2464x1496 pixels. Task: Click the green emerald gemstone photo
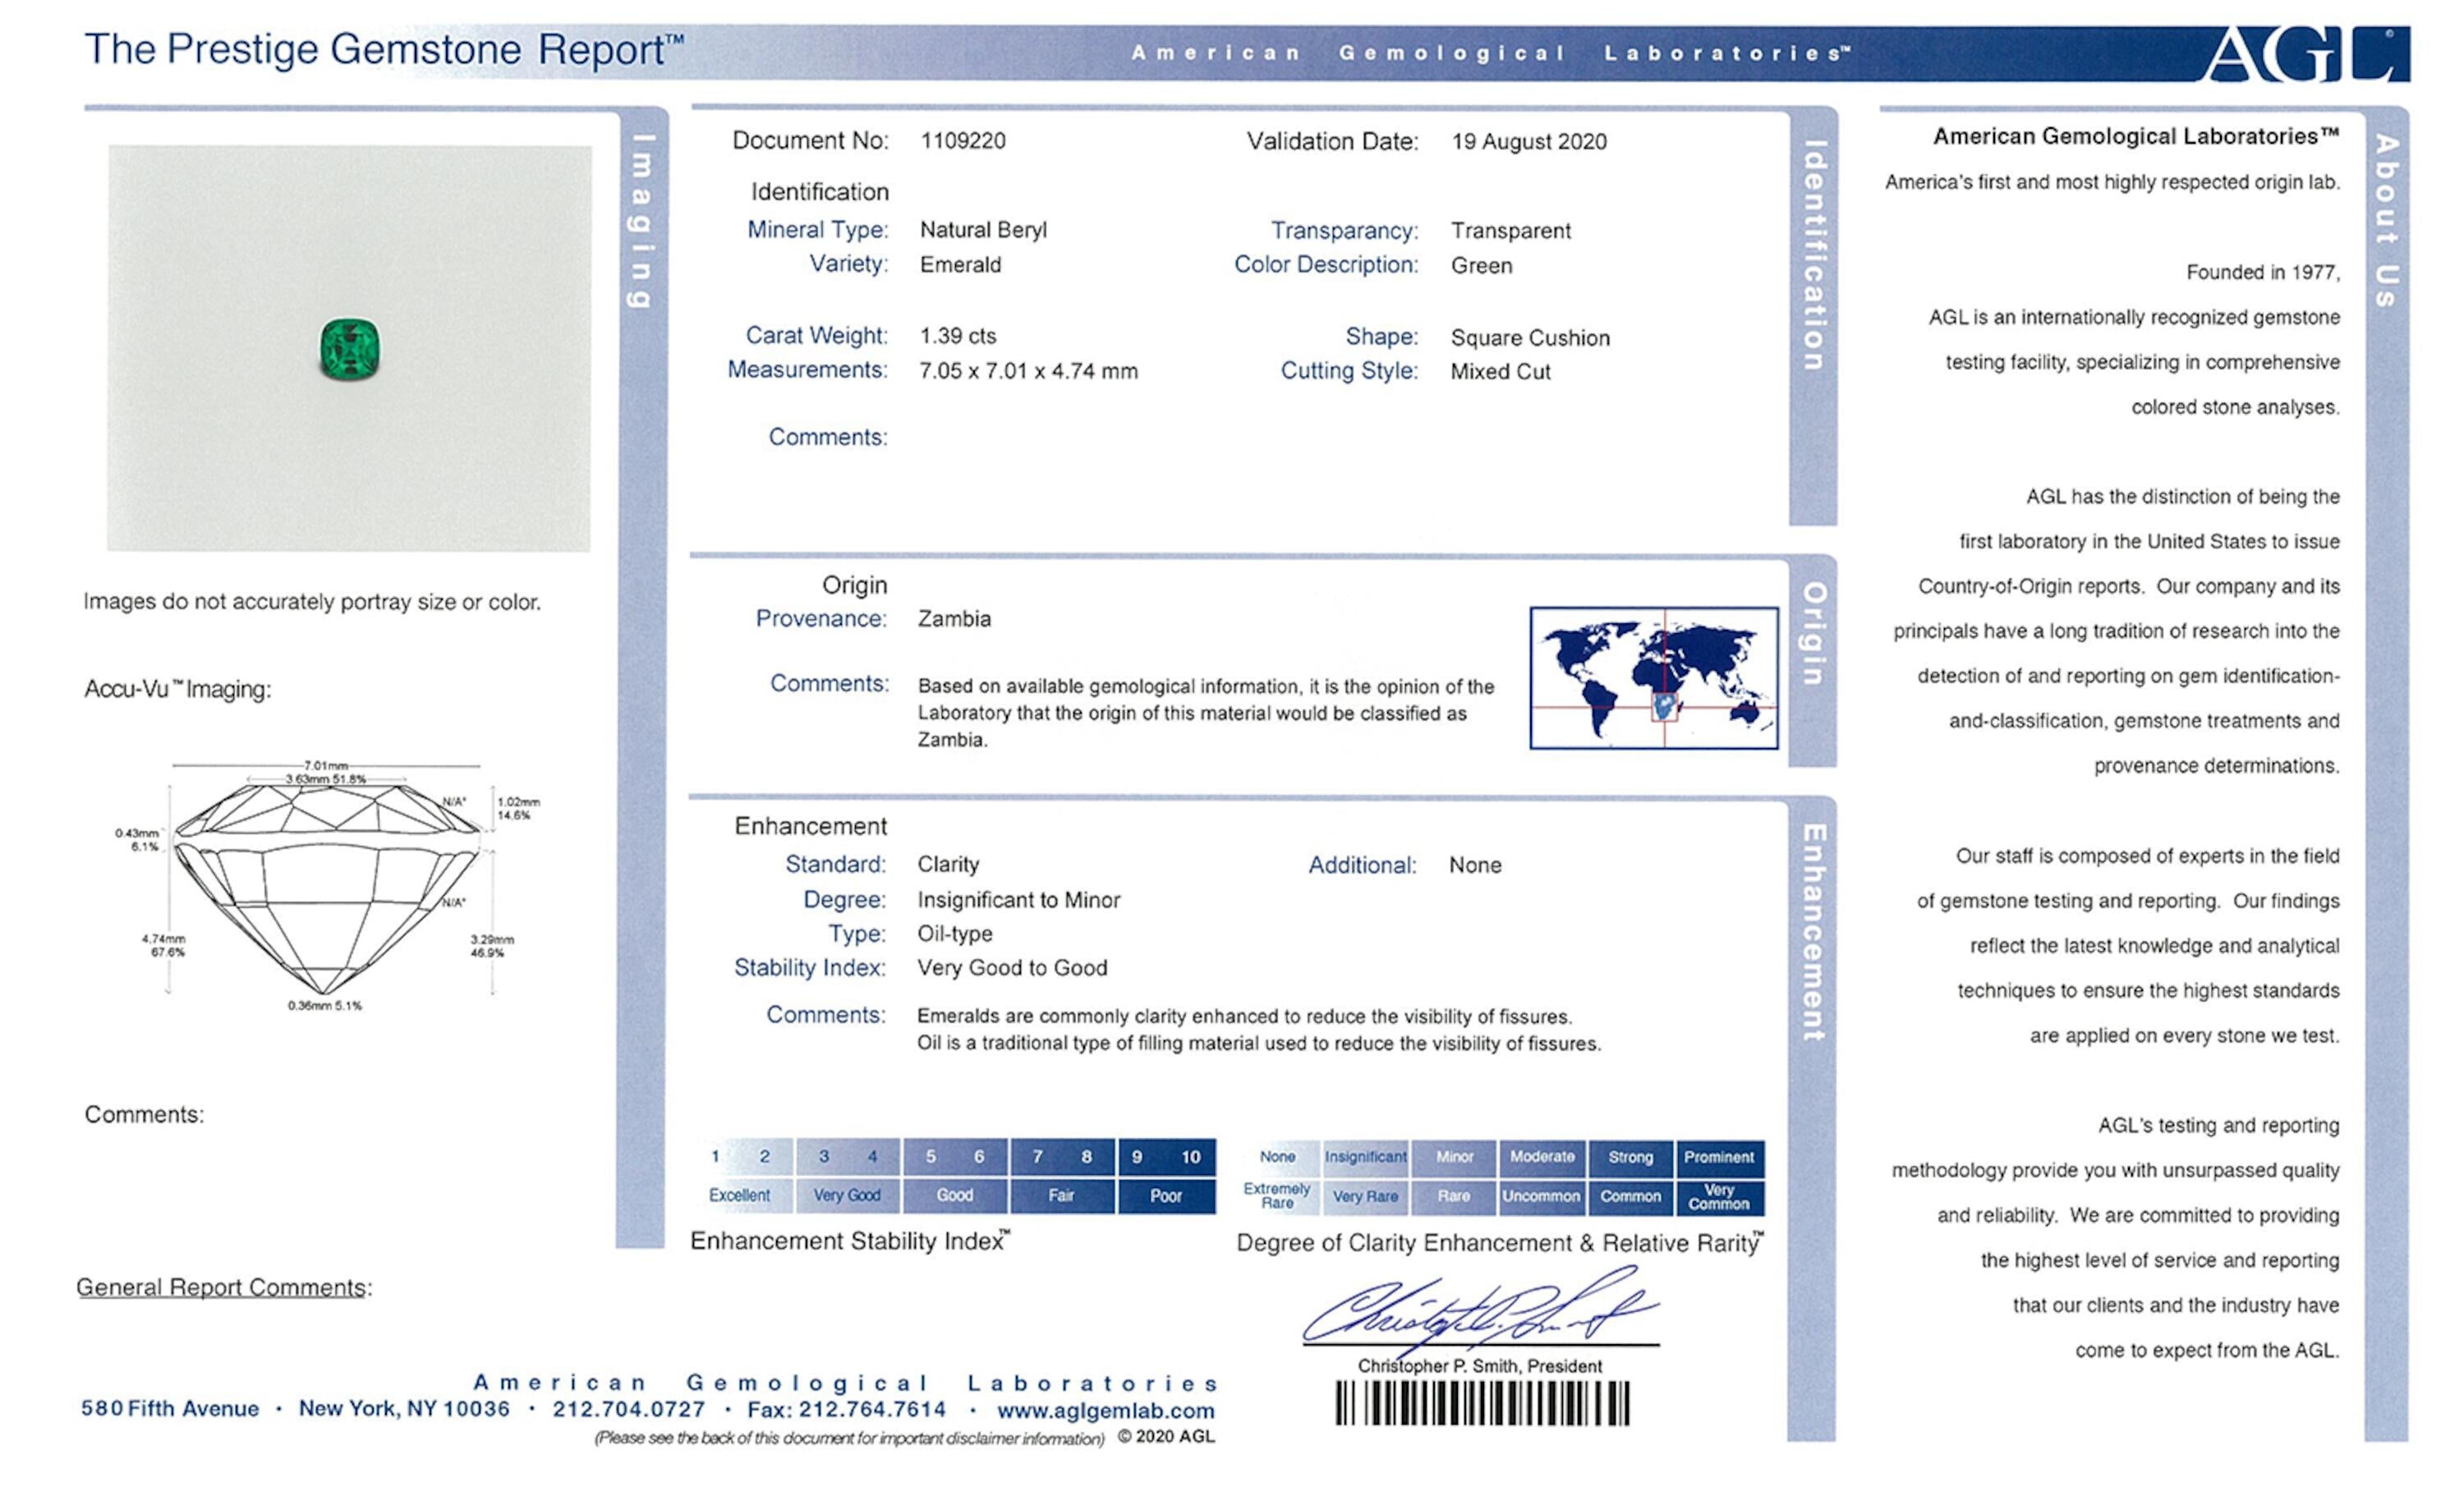349,350
